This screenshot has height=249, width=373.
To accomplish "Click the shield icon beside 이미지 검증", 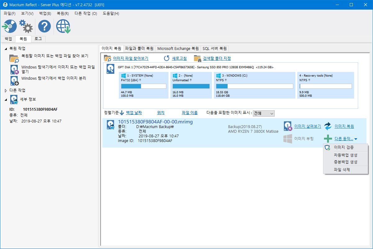I will click(x=327, y=148).
